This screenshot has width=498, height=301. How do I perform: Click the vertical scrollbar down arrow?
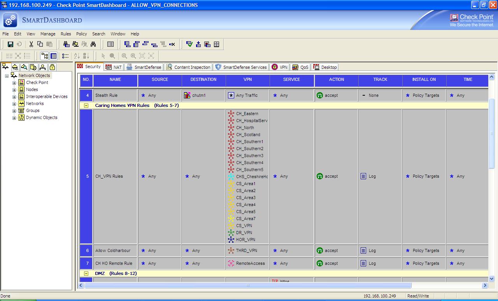tap(491, 278)
